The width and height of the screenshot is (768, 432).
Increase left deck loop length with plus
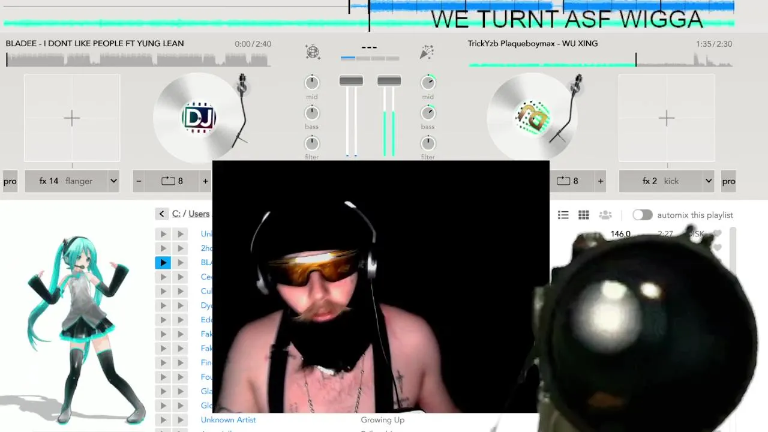[x=205, y=181]
